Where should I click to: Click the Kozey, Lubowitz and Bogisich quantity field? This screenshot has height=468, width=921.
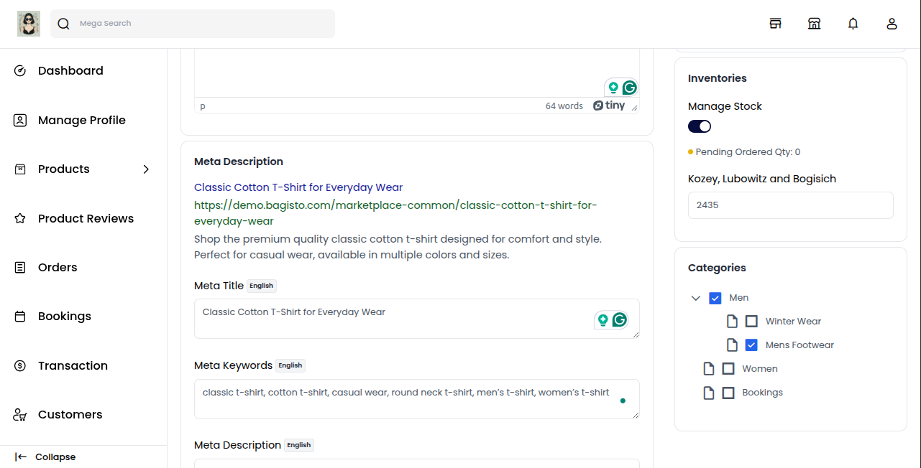pos(790,205)
